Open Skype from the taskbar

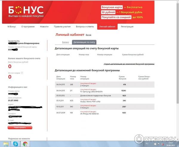tap(15, 144)
